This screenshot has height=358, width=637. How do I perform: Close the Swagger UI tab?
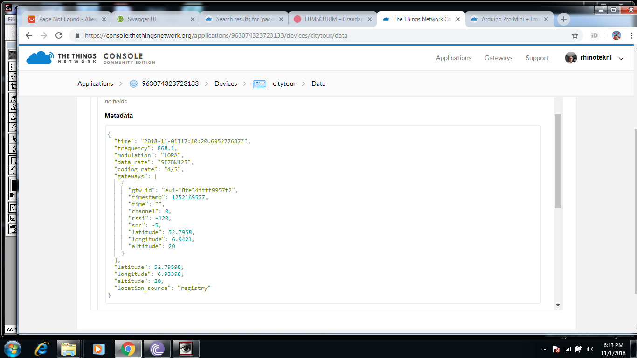(193, 19)
